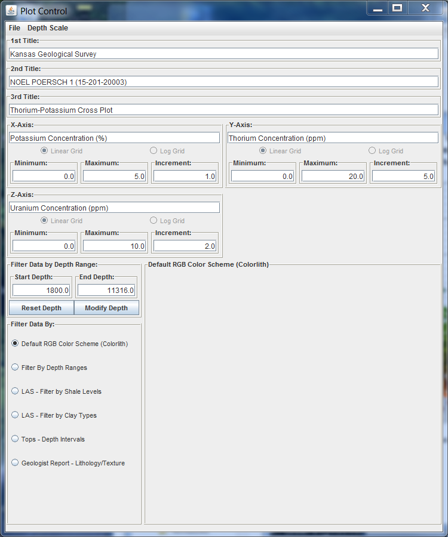The height and width of the screenshot is (537, 448).
Task: Maximize the Plot Control window
Action: [x=397, y=8]
